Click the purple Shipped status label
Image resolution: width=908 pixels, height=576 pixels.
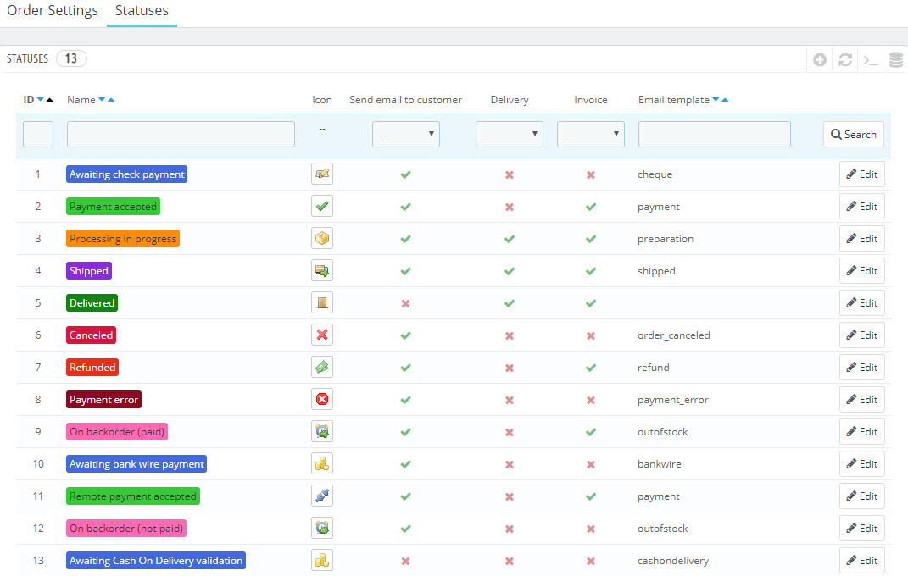click(x=88, y=270)
